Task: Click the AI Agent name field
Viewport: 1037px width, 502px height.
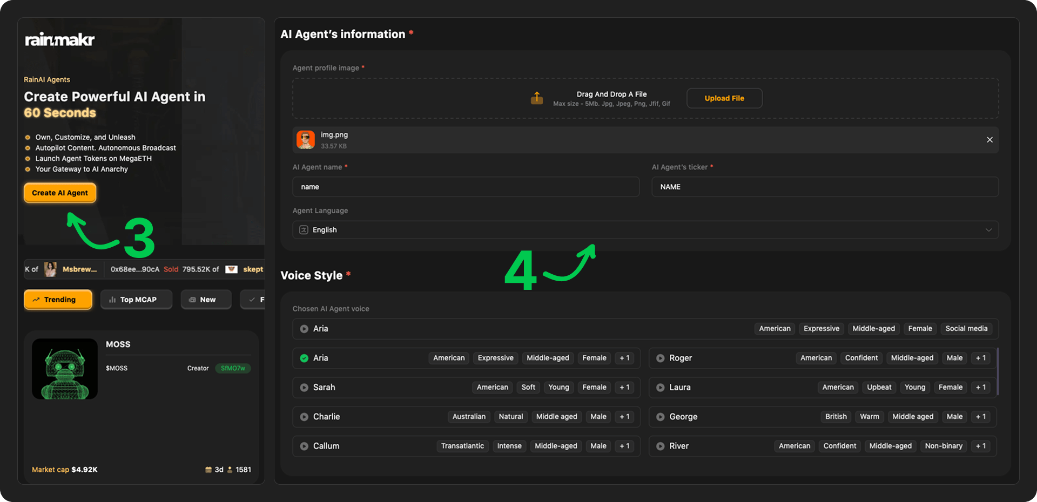Action: pos(466,187)
